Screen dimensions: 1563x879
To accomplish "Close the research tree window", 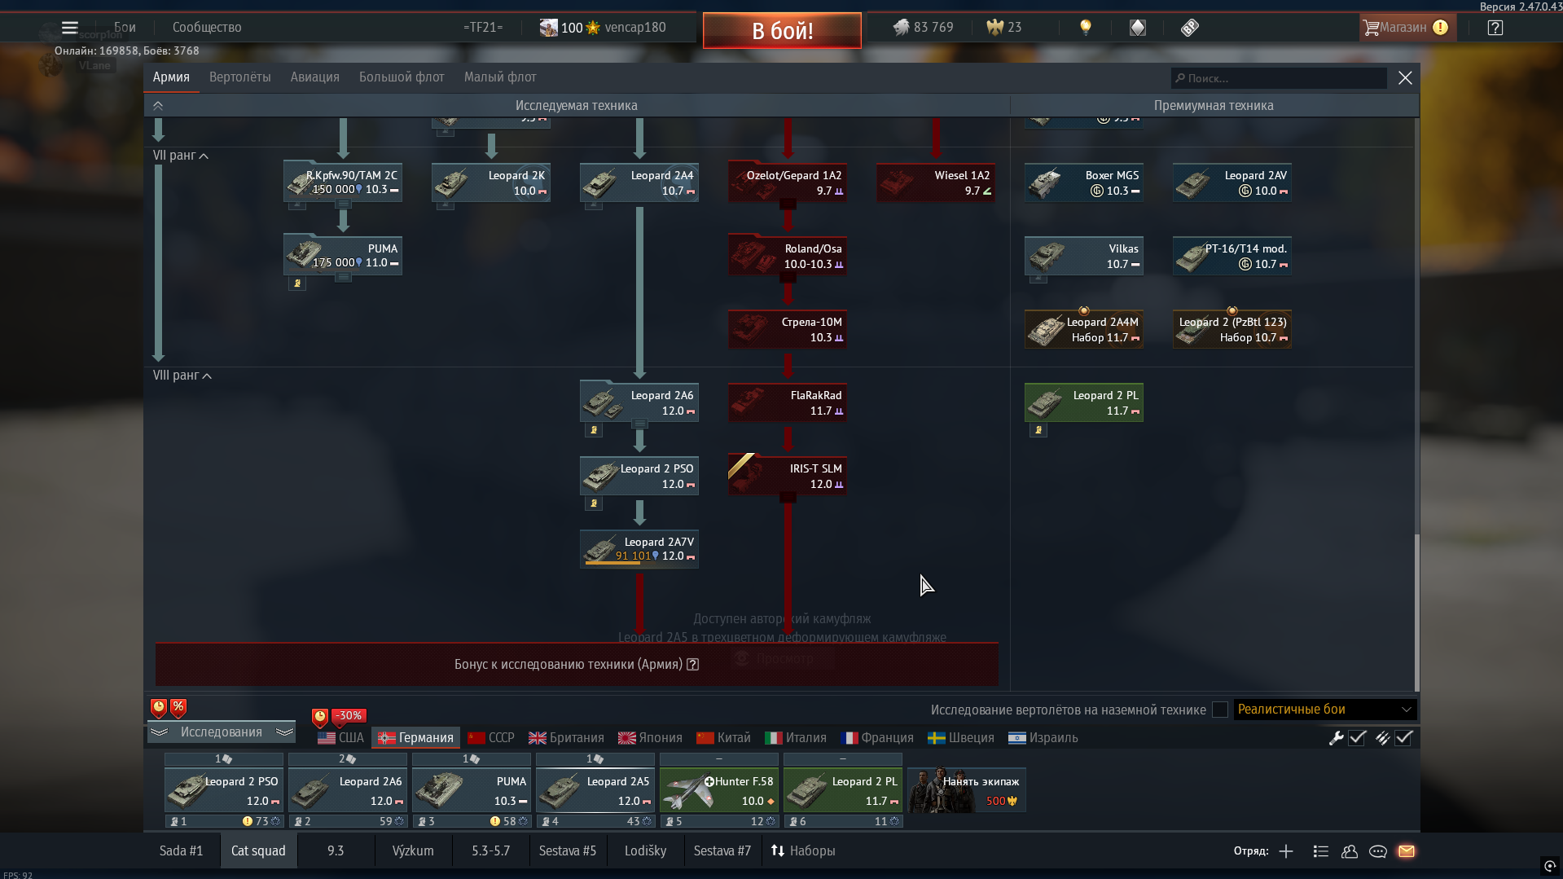I will pyautogui.click(x=1405, y=78).
